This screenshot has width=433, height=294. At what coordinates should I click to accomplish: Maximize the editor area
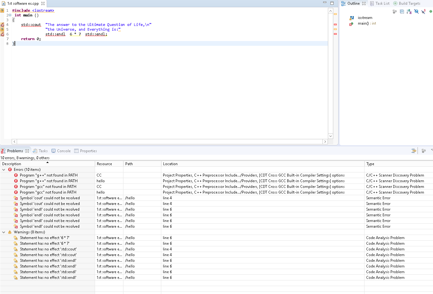point(332,3)
